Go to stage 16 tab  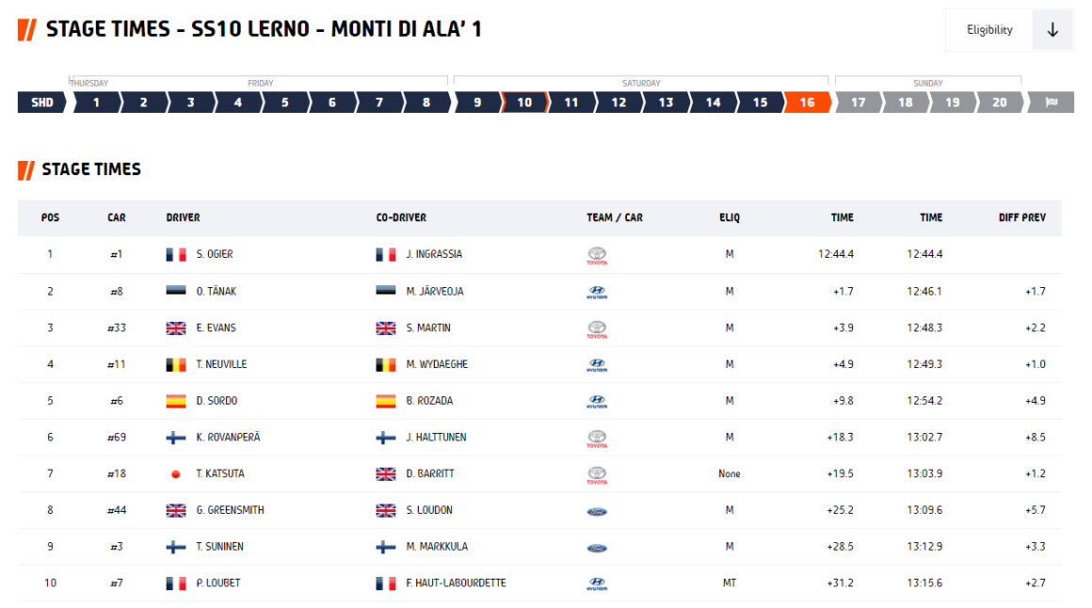807,103
